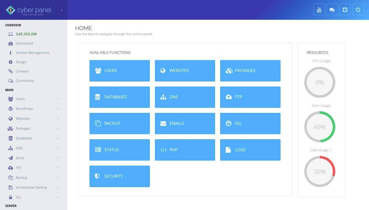The width and height of the screenshot is (369, 210).
Task: Collapse sidebar using the left chevron arrow
Action: (62, 10)
